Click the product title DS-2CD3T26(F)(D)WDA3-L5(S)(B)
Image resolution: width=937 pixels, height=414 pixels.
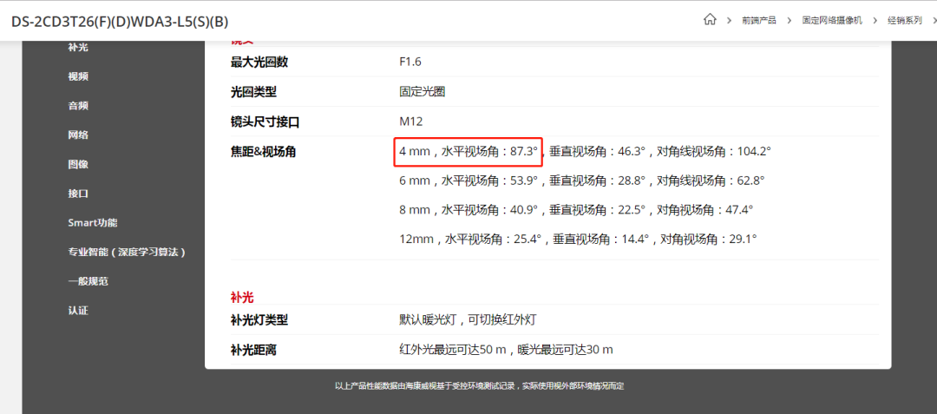tap(120, 21)
